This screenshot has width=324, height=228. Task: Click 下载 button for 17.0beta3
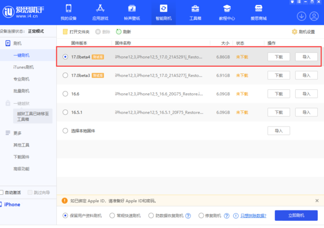[279, 75]
